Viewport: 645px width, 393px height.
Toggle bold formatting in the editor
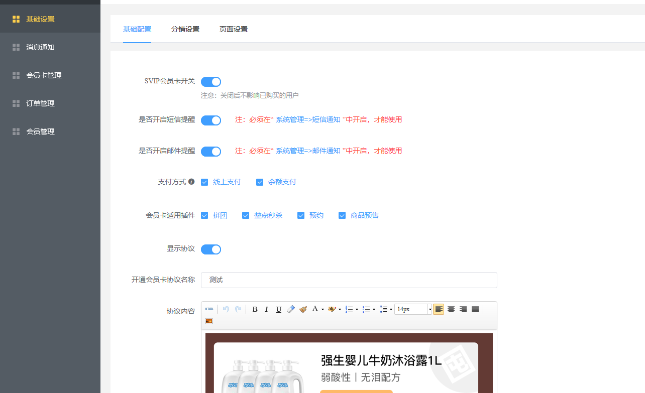tap(255, 309)
